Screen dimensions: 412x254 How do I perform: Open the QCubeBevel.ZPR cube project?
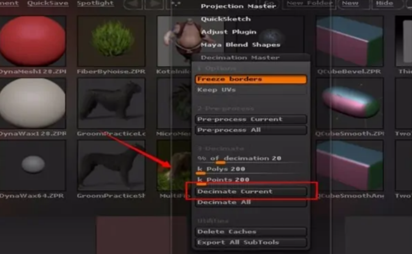(350, 41)
